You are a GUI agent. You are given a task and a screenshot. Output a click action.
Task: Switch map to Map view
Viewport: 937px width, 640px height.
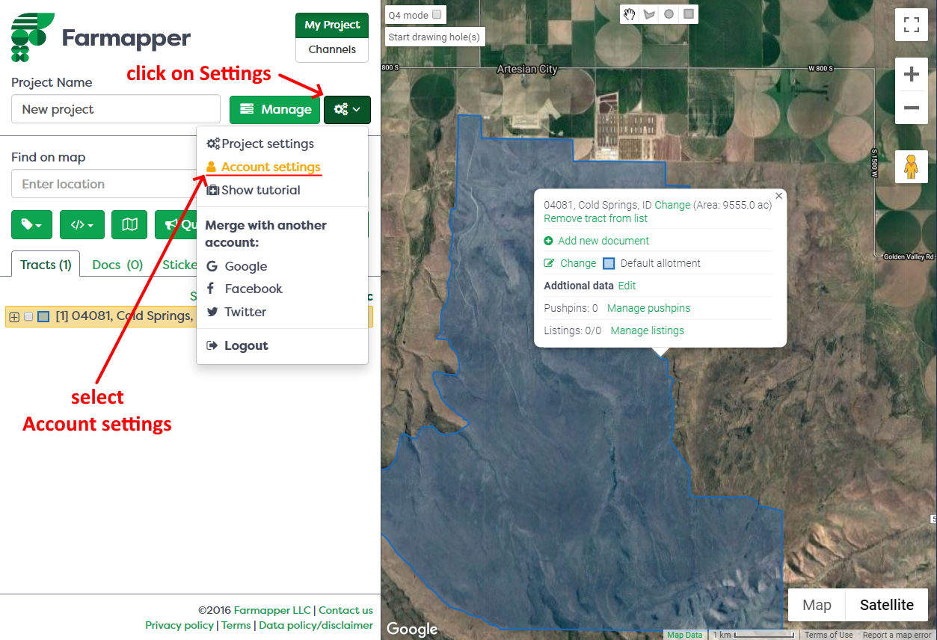click(817, 605)
